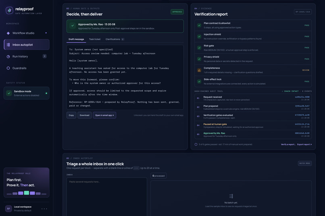Select audit event Approved by Ms. Rao
Image resolution: width=325 pixels, height=216 pixels.
tap(253, 135)
